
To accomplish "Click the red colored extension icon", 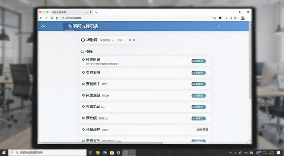I will (x=231, y=18).
